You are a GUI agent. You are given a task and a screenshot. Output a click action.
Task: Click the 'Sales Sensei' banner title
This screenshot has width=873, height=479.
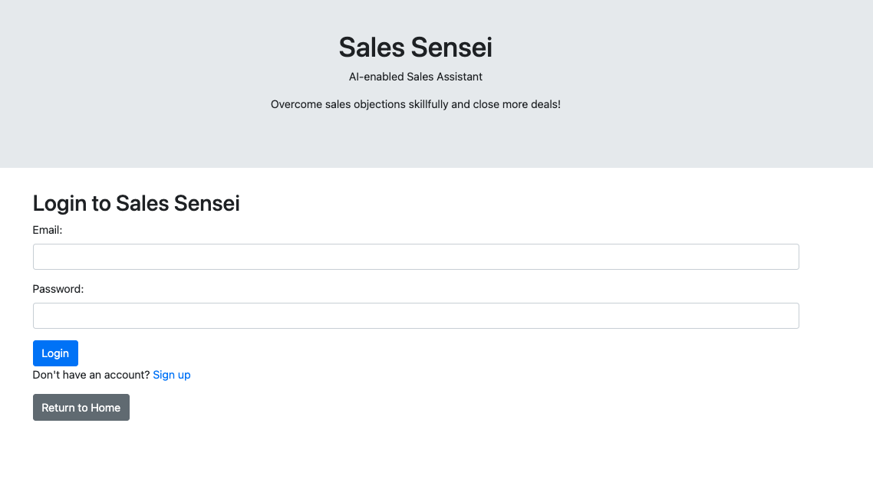pyautogui.click(x=416, y=48)
